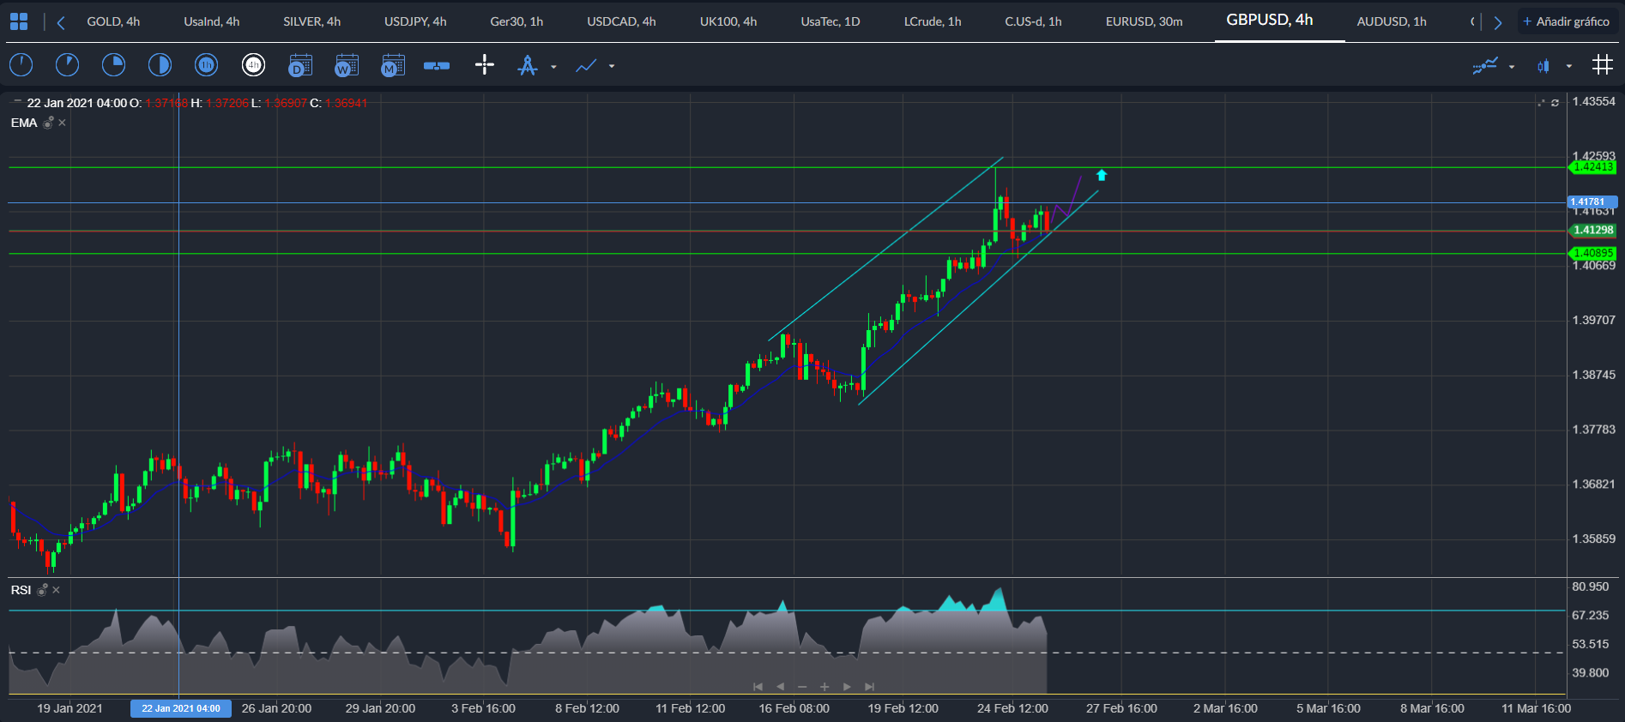Expand the line tools dropdown arrow
This screenshot has height=722, width=1625.
612,66
